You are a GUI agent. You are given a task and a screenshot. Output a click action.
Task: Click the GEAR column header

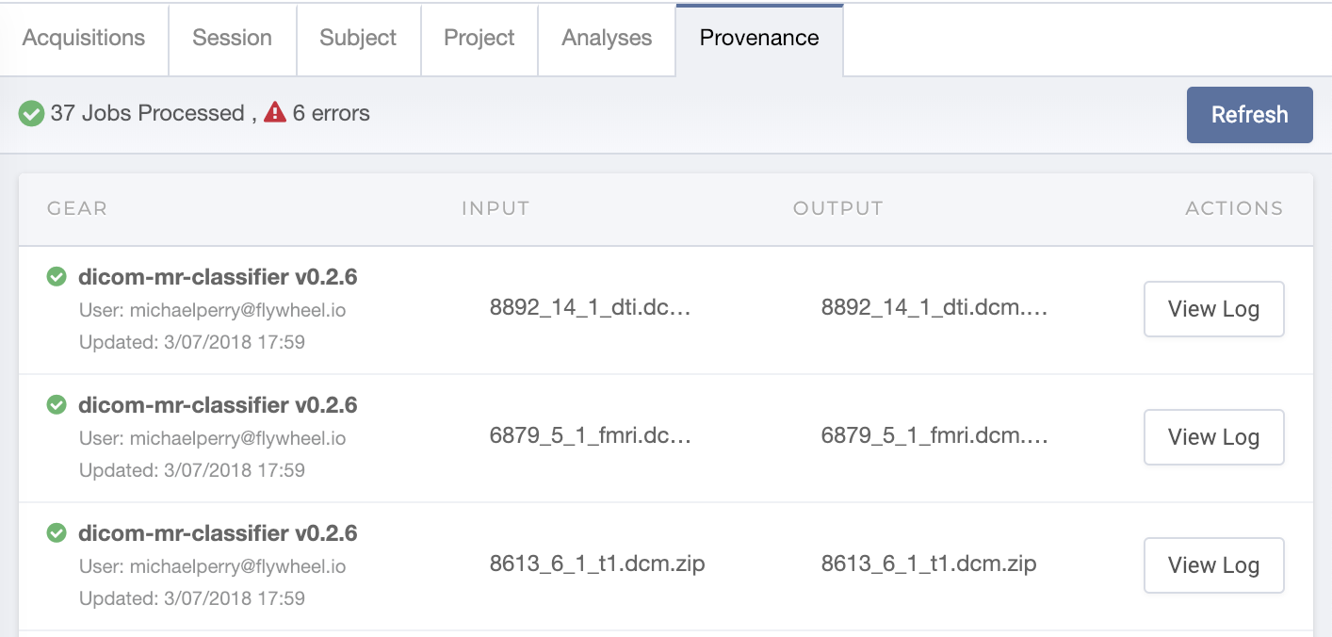tap(77, 208)
